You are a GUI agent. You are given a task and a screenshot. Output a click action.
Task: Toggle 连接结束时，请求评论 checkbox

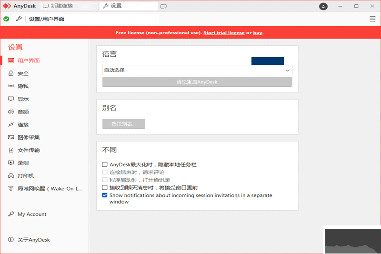[104, 172]
